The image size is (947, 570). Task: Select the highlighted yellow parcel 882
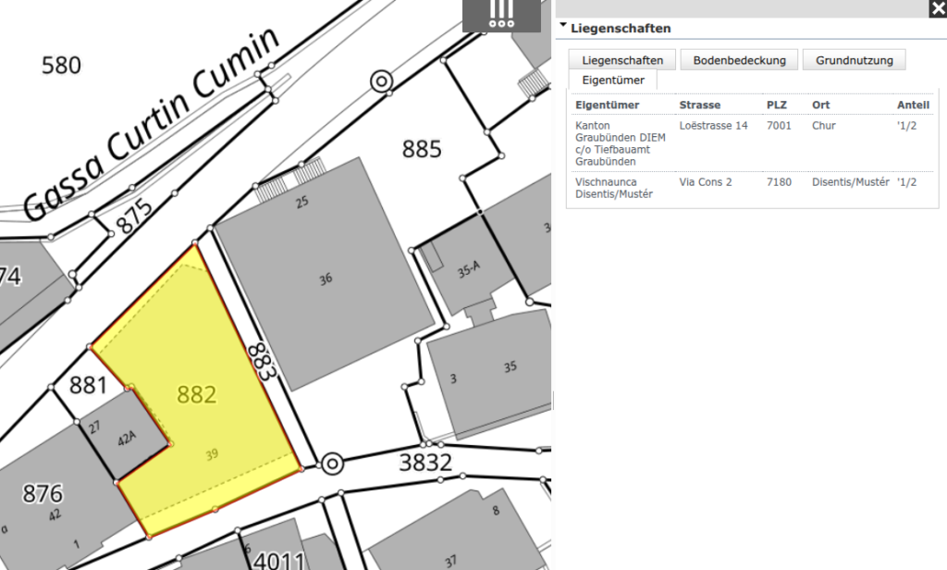pyautogui.click(x=196, y=395)
